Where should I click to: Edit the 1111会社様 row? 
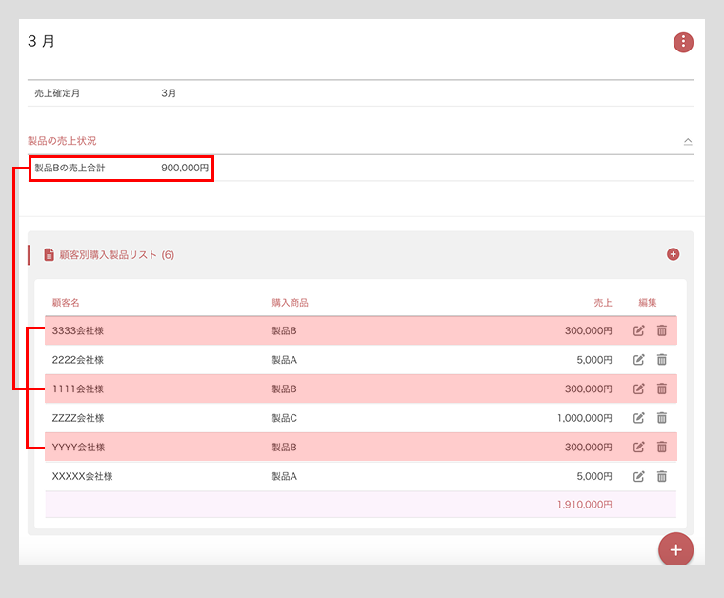click(639, 389)
